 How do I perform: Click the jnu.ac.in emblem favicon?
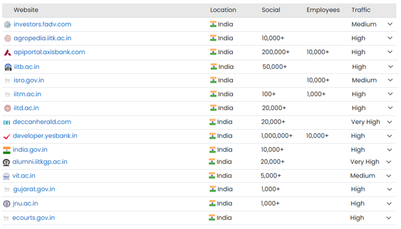point(7,204)
